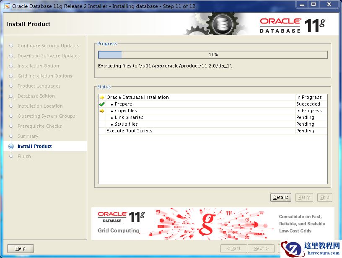Screen dimensions: 342x258
Task: Select Download Software Updates step
Action: coord(49,56)
